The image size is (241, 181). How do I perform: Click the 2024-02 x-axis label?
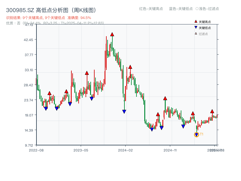pos(126,150)
